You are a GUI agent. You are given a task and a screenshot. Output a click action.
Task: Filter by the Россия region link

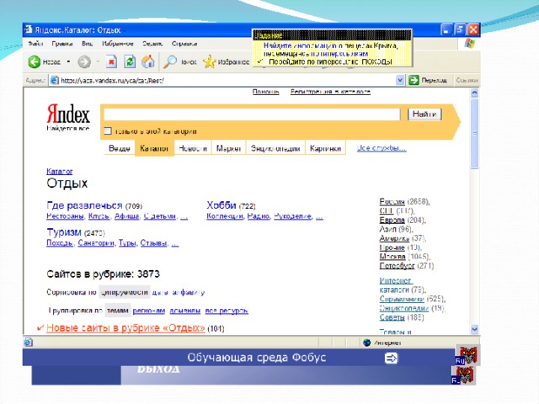click(392, 201)
